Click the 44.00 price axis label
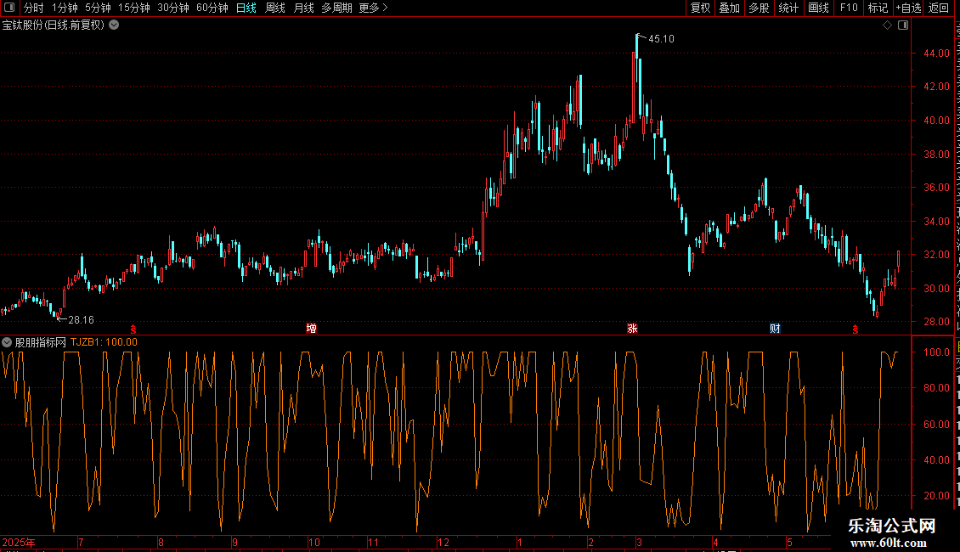This screenshot has height=552, width=960. click(x=937, y=54)
